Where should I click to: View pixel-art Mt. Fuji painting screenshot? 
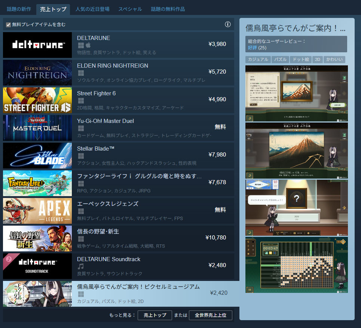[297, 93]
